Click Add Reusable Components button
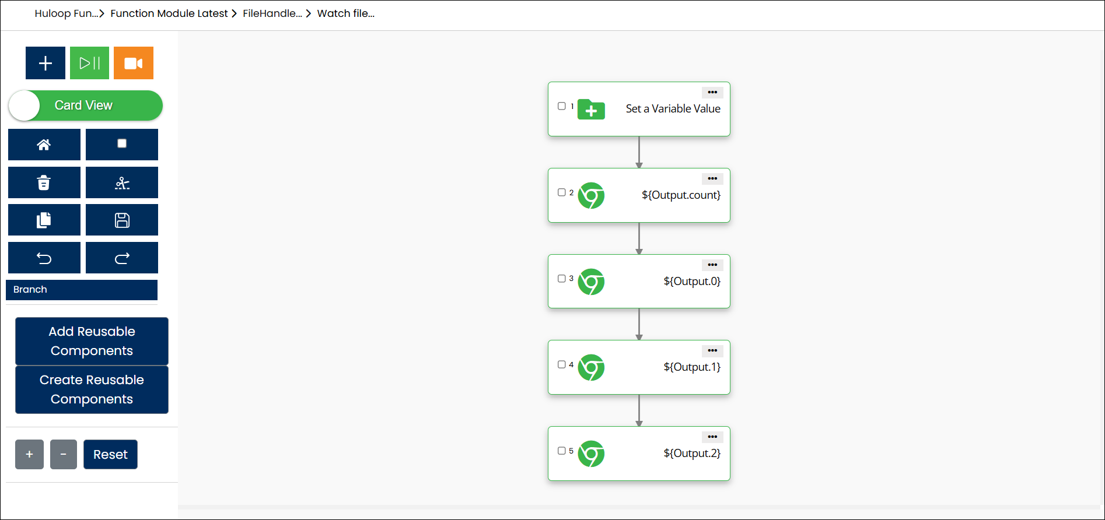This screenshot has width=1105, height=520. 92,341
